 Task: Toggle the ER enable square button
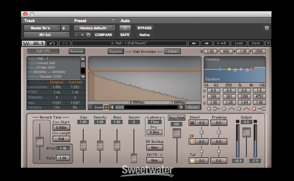coord(192,141)
